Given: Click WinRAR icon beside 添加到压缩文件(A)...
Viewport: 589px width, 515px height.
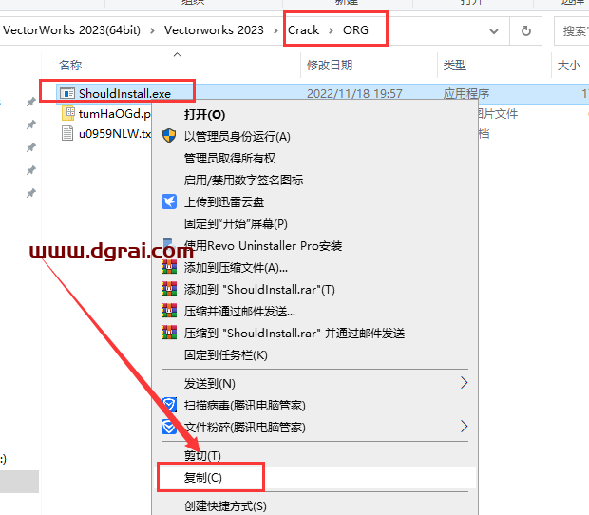Looking at the screenshot, I should (169, 267).
